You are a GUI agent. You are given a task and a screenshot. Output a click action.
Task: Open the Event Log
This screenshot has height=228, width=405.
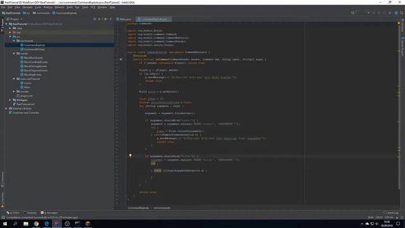[391, 213]
